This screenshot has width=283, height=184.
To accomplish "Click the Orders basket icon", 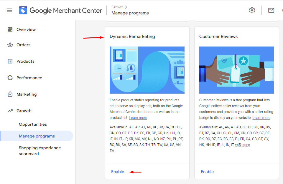I will pos(10,45).
